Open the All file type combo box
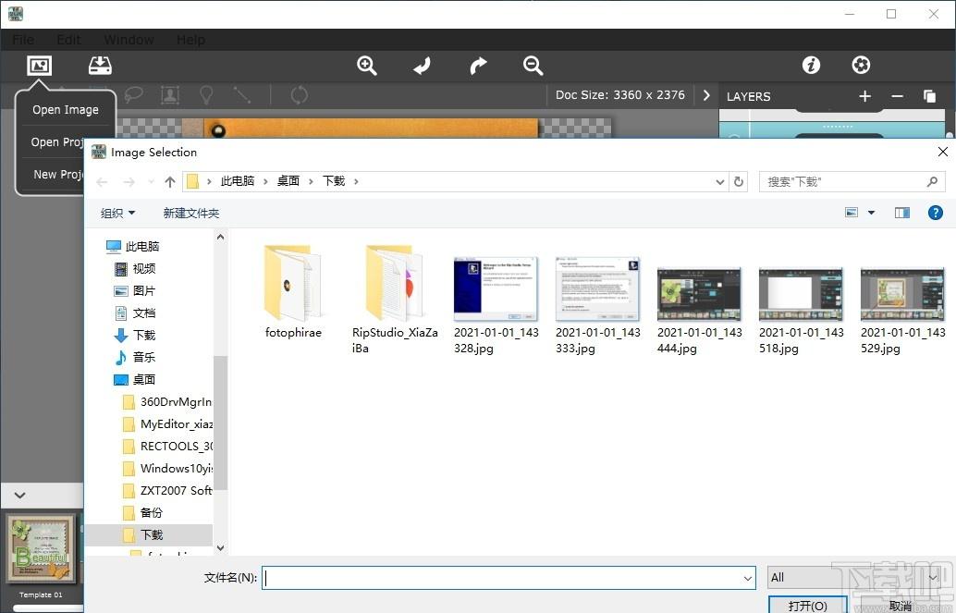Screen dimensions: 956x613 (853, 578)
